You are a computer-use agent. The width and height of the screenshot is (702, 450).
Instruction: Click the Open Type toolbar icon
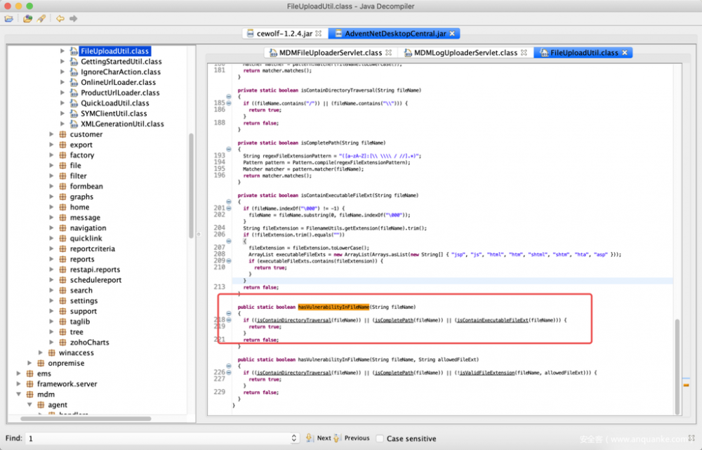click(x=26, y=19)
